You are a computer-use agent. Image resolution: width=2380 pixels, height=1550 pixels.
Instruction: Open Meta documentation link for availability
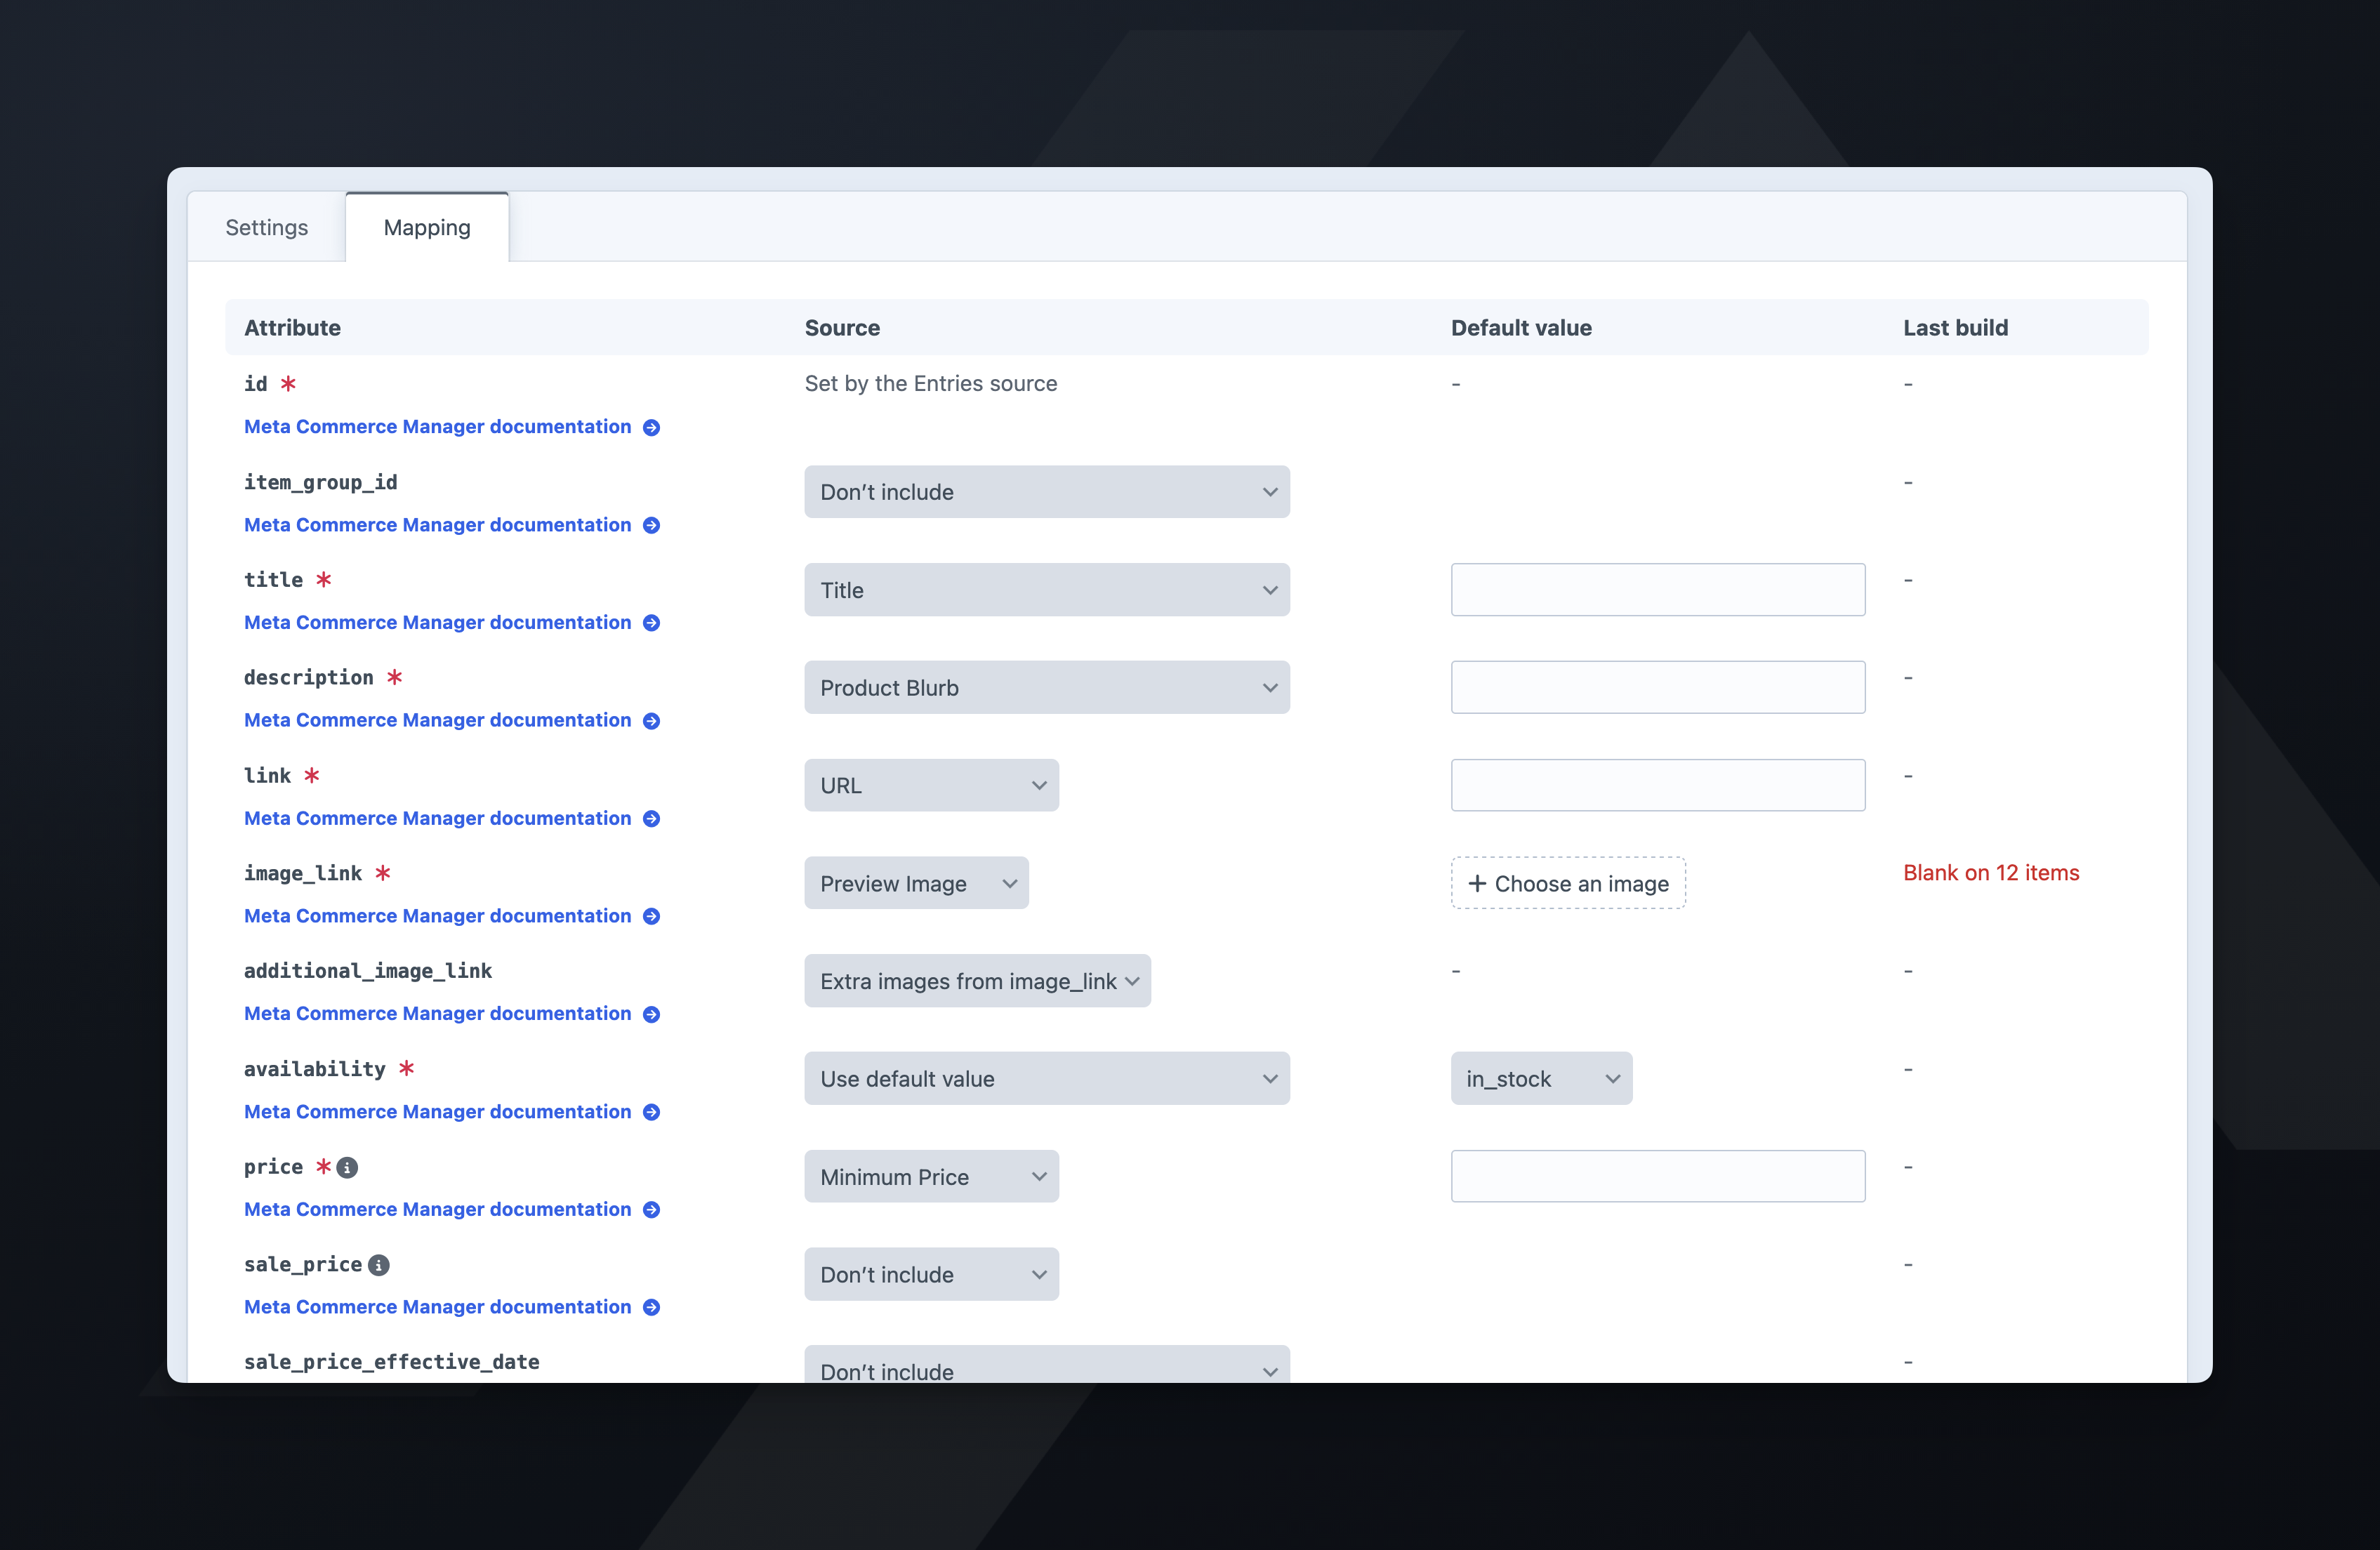[438, 1112]
